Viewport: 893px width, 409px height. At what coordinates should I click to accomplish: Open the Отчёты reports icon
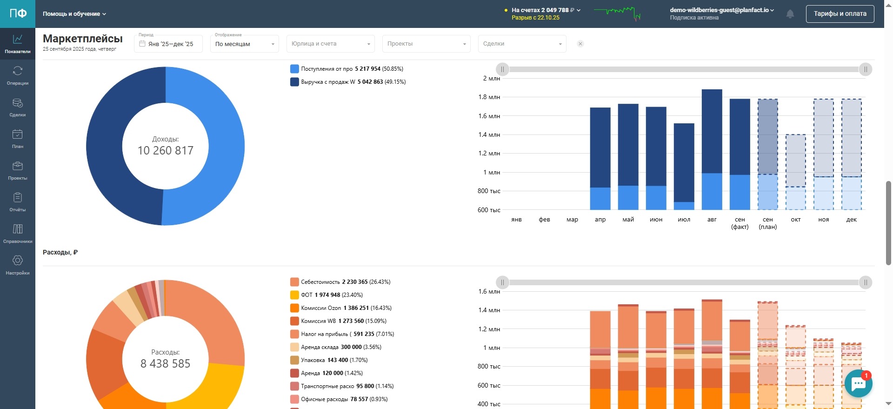18,202
